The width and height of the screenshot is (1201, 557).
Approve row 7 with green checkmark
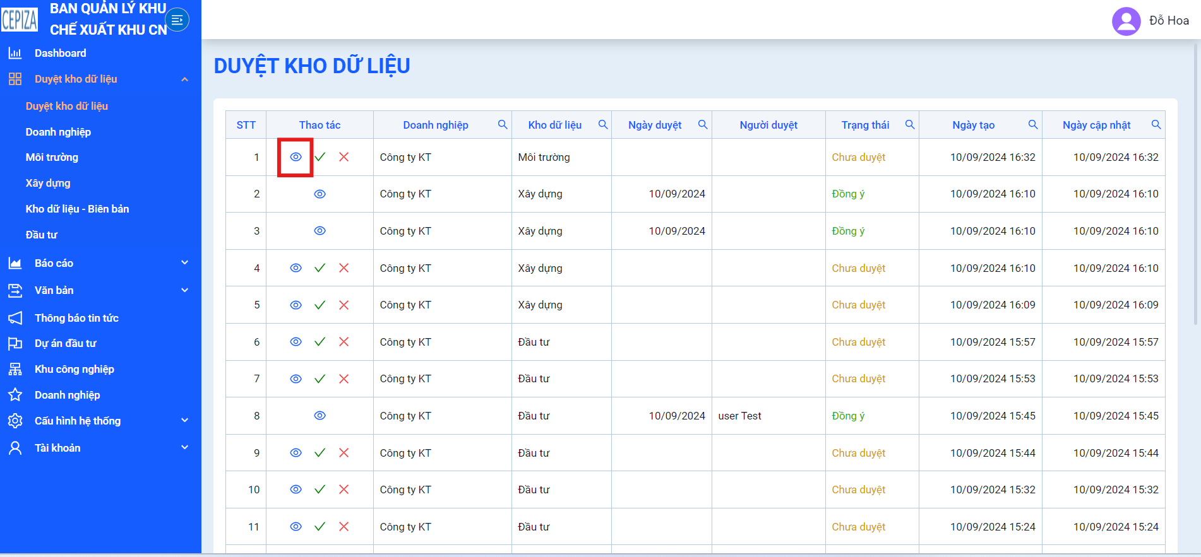click(320, 378)
